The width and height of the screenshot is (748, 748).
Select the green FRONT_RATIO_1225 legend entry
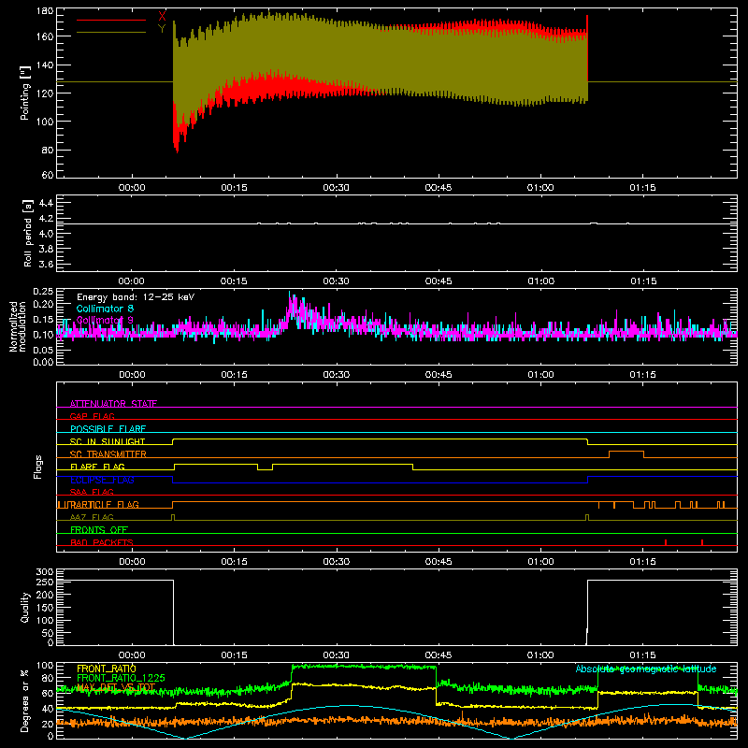click(x=121, y=678)
